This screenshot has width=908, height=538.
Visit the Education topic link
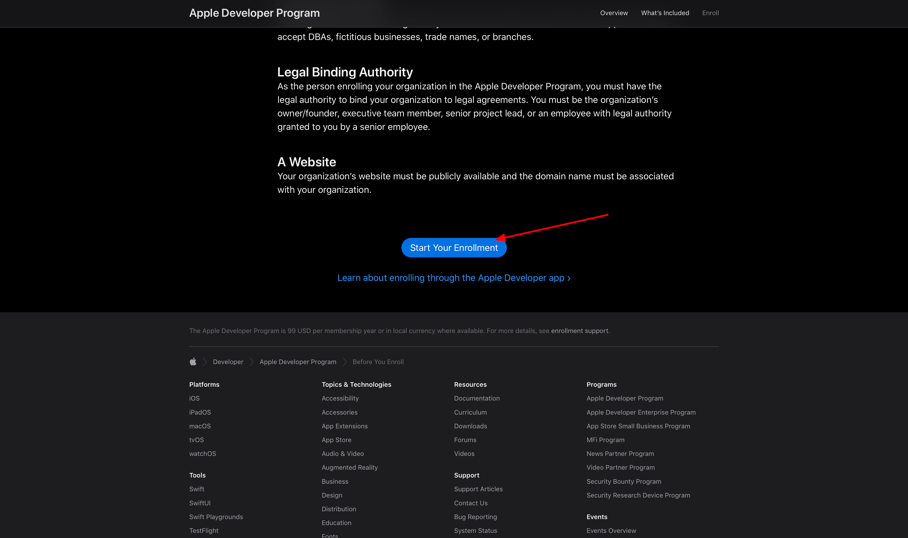(x=336, y=523)
